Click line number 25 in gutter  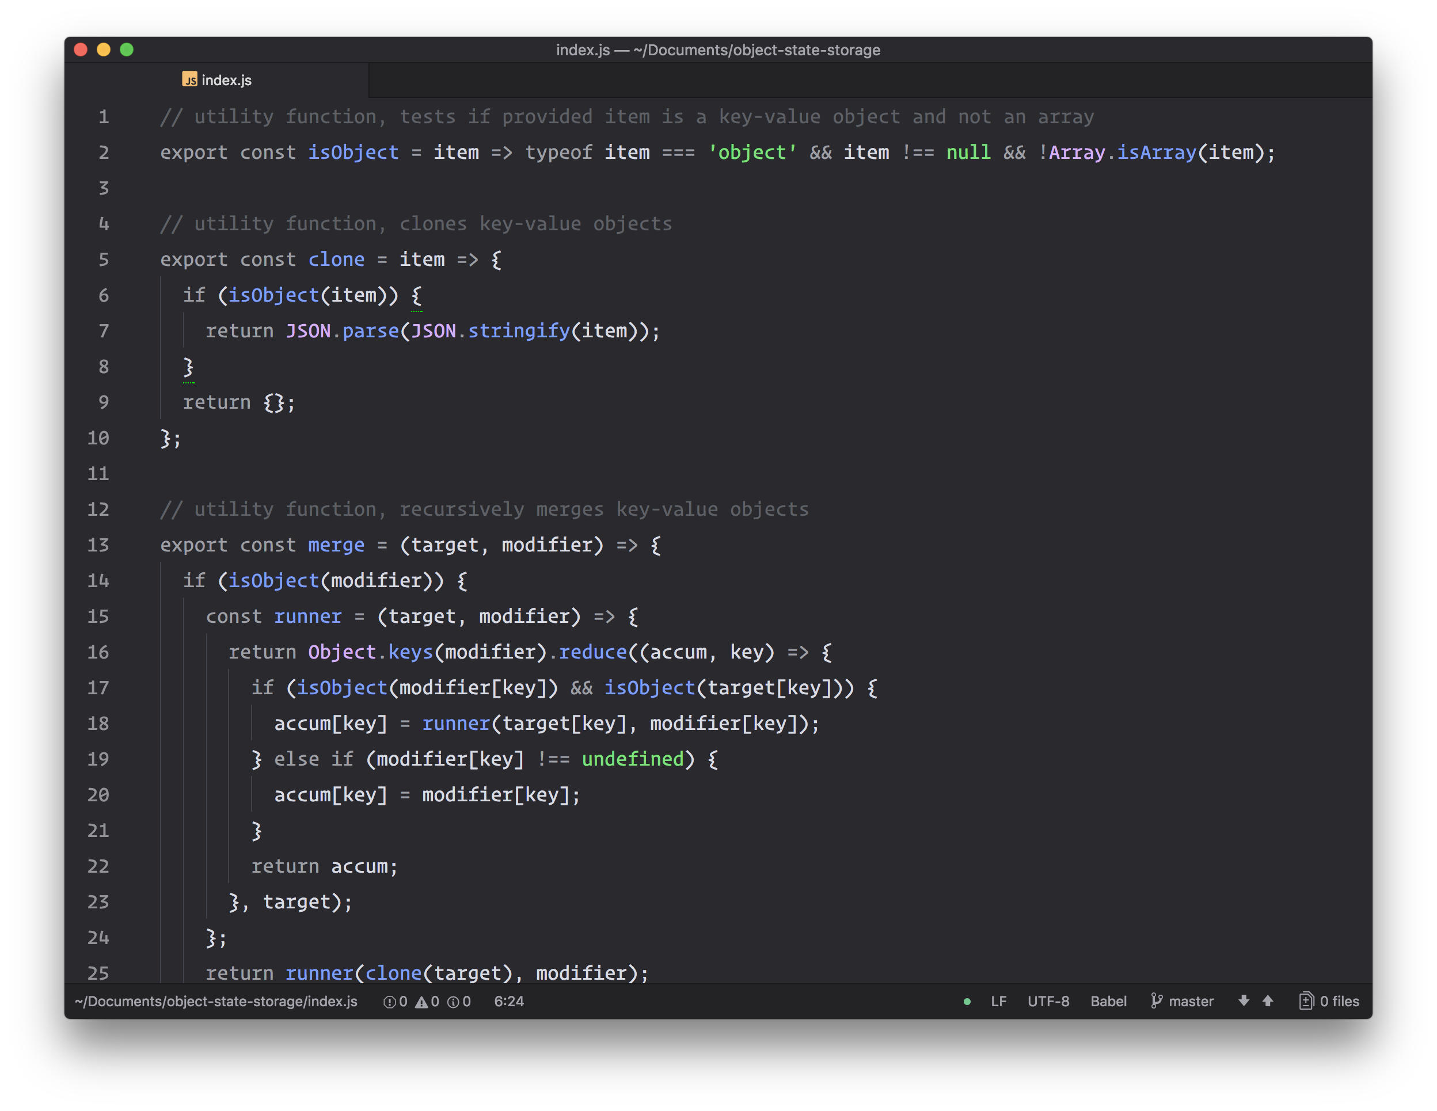98,973
